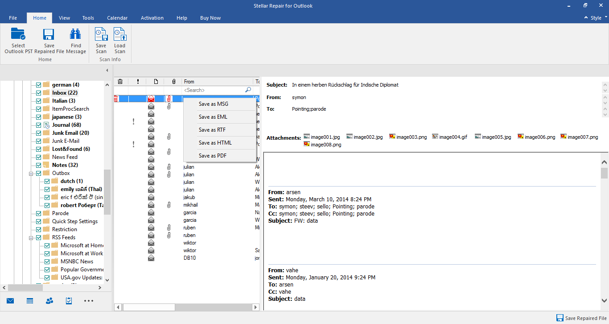Open the Calendar ribbon tab

pyautogui.click(x=117, y=18)
